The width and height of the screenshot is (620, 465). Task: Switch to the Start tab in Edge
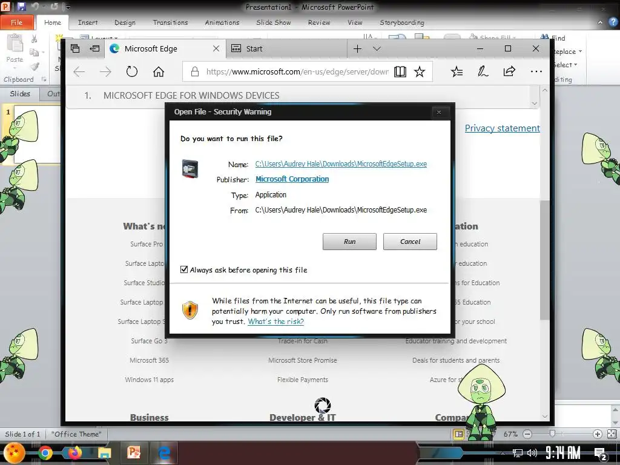click(x=287, y=48)
